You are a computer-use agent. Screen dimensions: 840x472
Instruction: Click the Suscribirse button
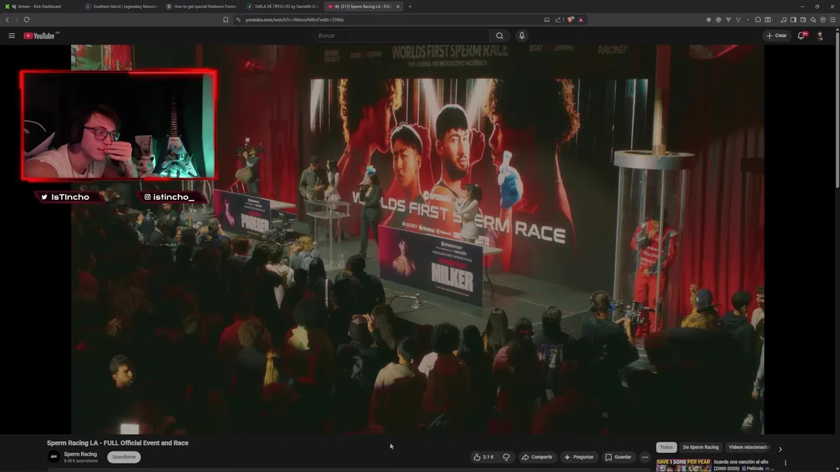pyautogui.click(x=123, y=457)
